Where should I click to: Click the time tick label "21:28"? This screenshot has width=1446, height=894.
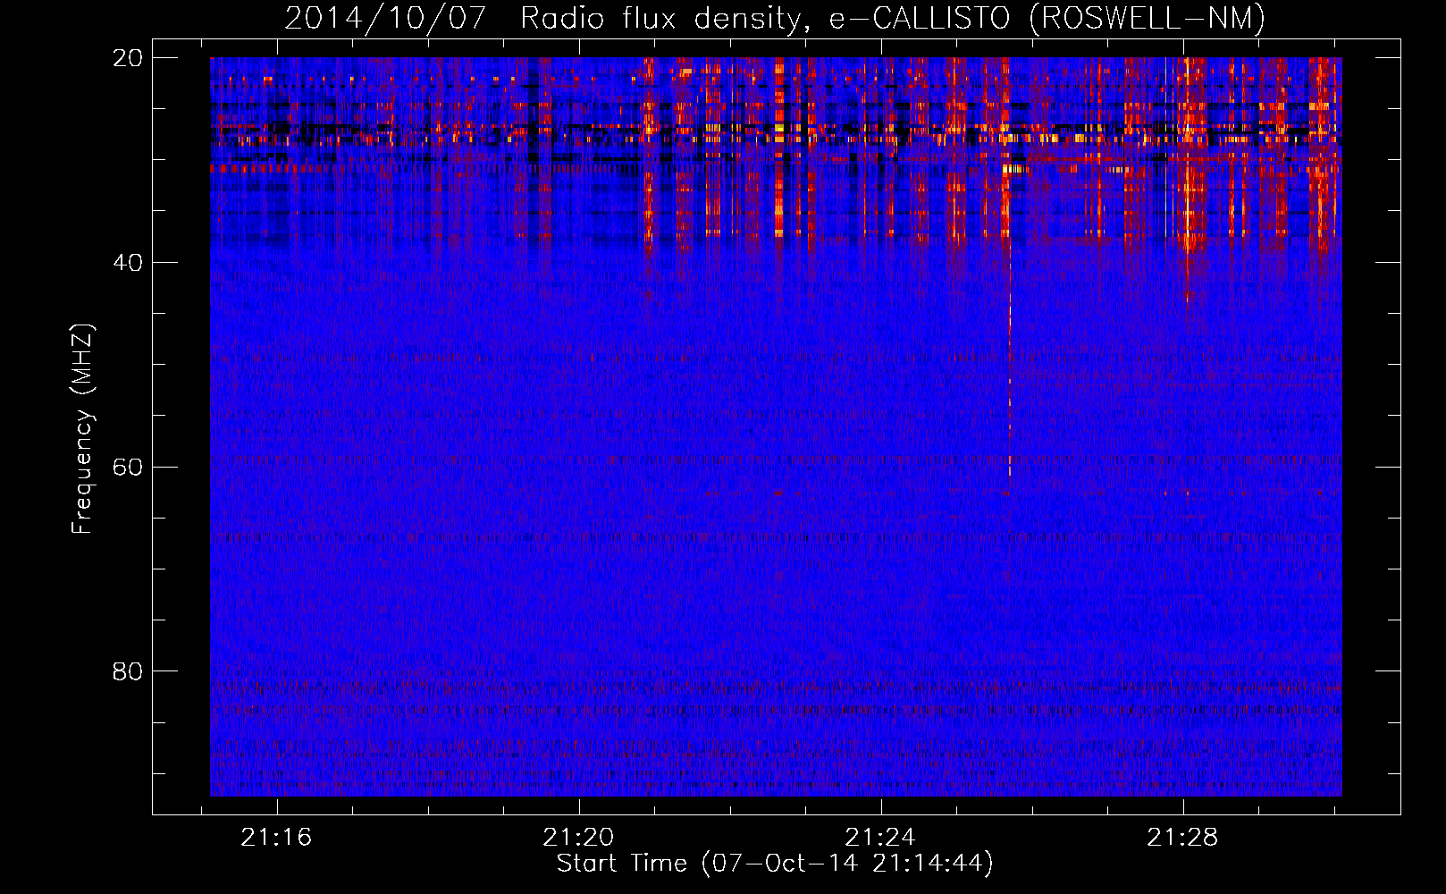pos(1182,838)
